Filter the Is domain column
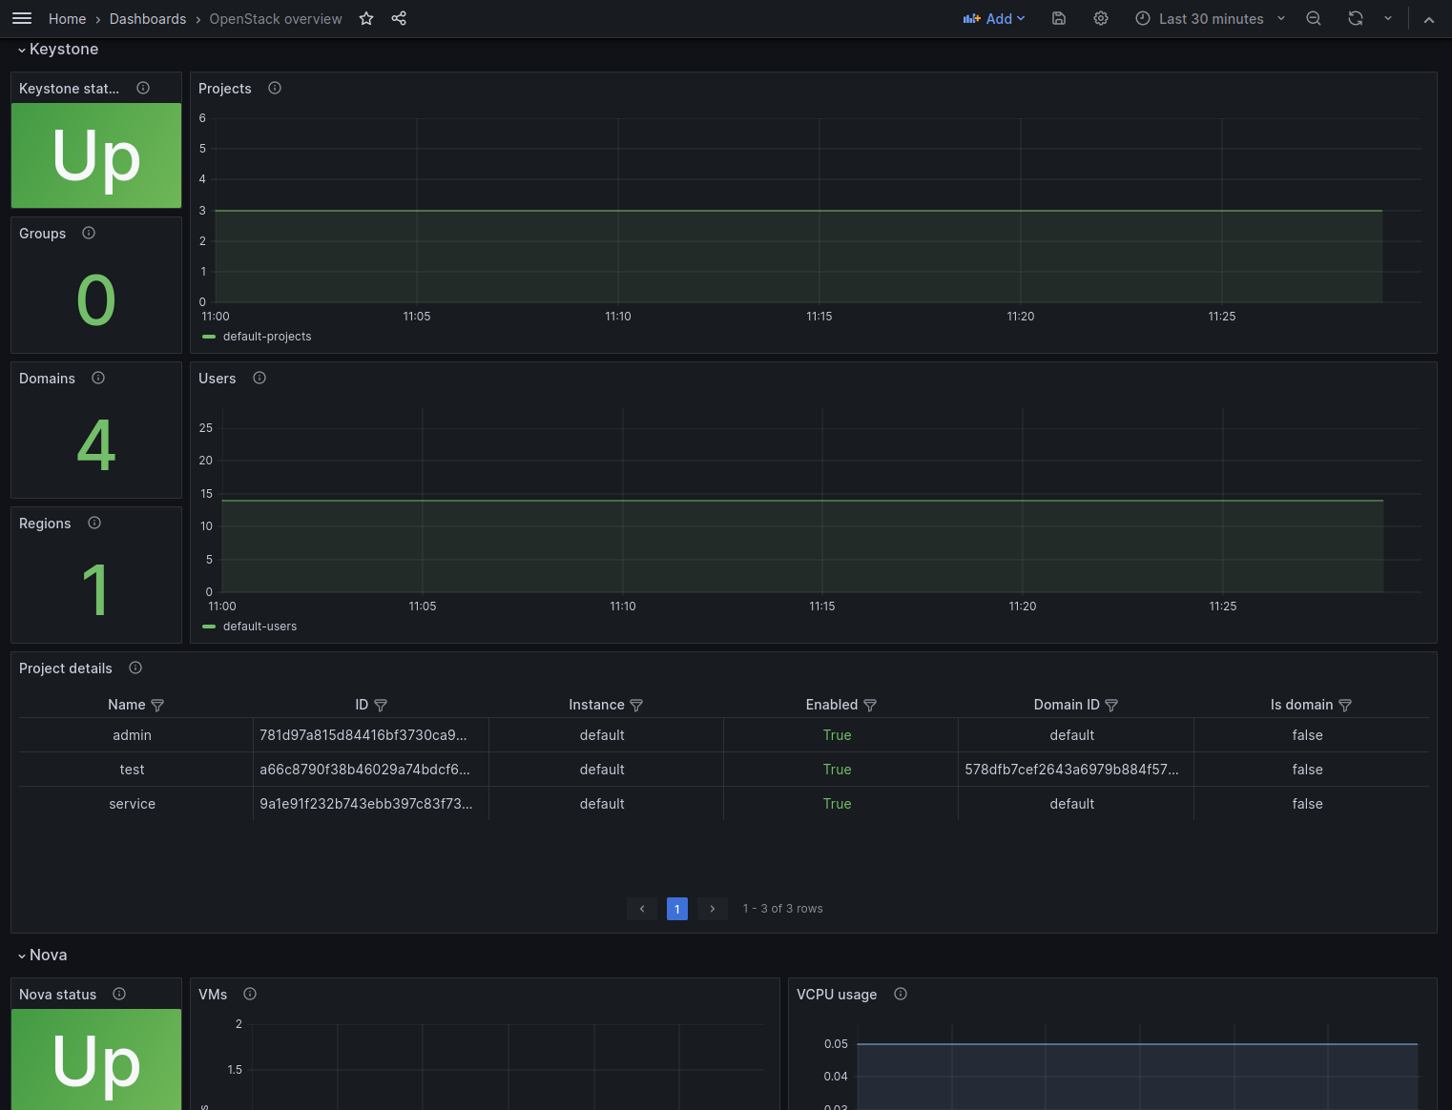Screen dimensions: 1452x1110 coord(1345,706)
